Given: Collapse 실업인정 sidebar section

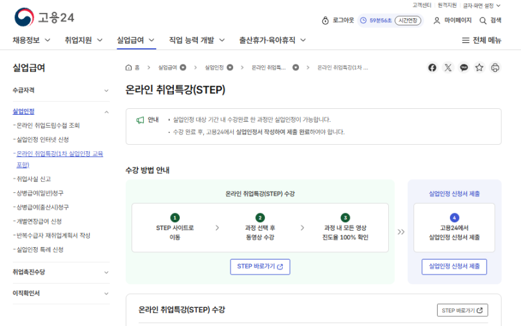Looking at the screenshot, I should click(x=106, y=112).
